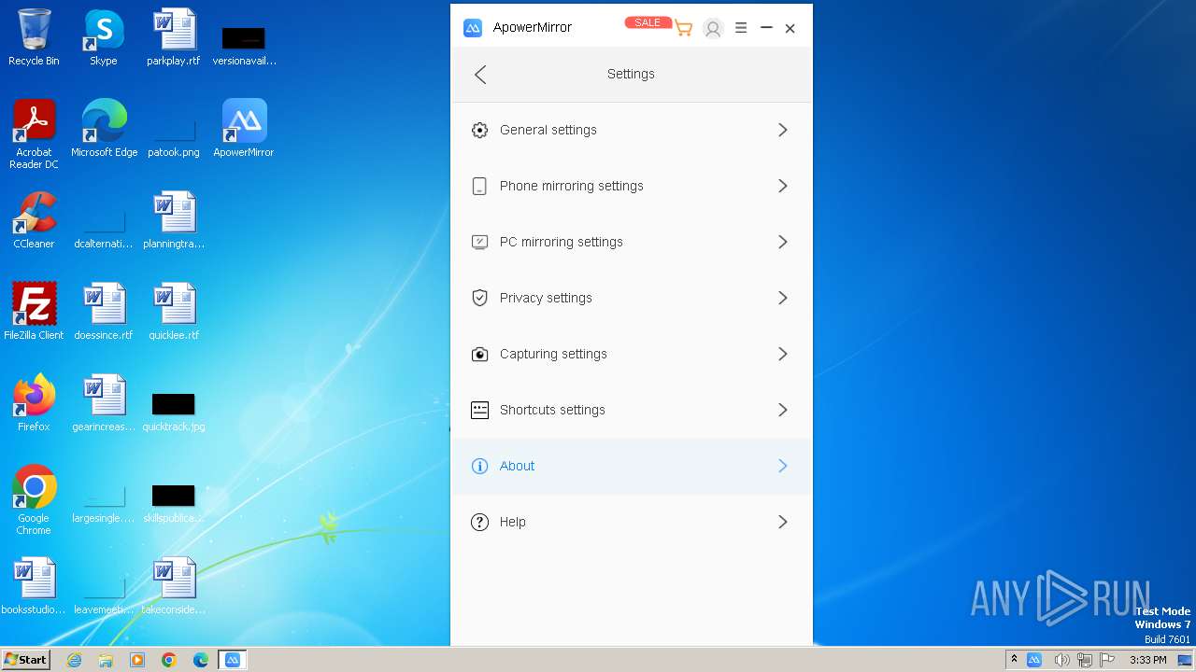The image size is (1196, 672).
Task: Open Edge from the taskbar
Action: (201, 660)
